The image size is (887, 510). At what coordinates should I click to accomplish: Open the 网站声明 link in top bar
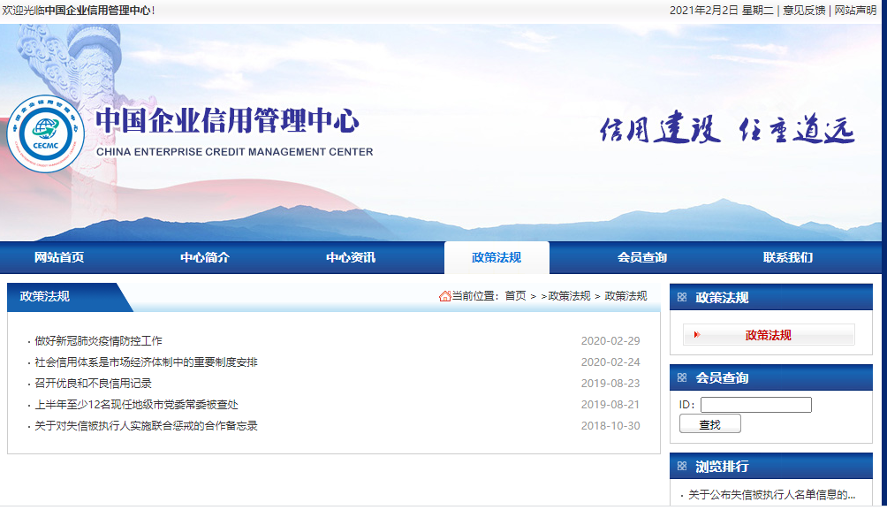pyautogui.click(x=855, y=11)
